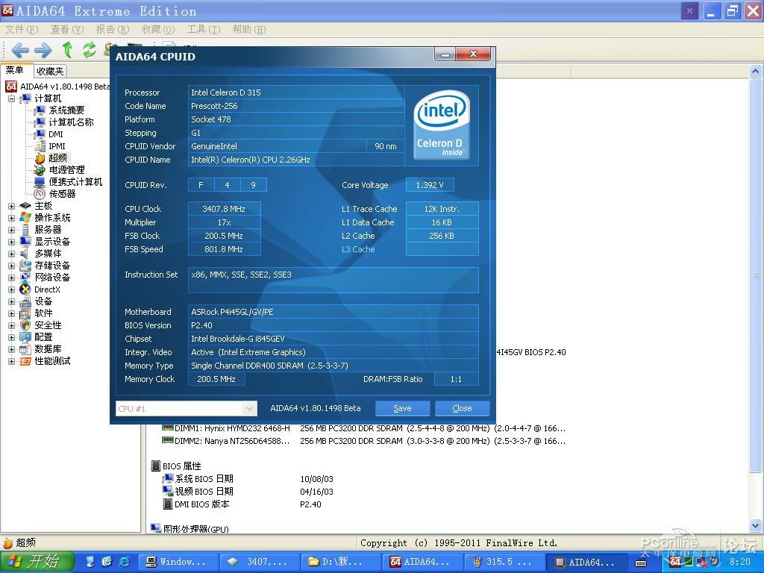This screenshot has width=764, height=573.
Task: Click the 主板 motherboard icon
Action: [25, 206]
